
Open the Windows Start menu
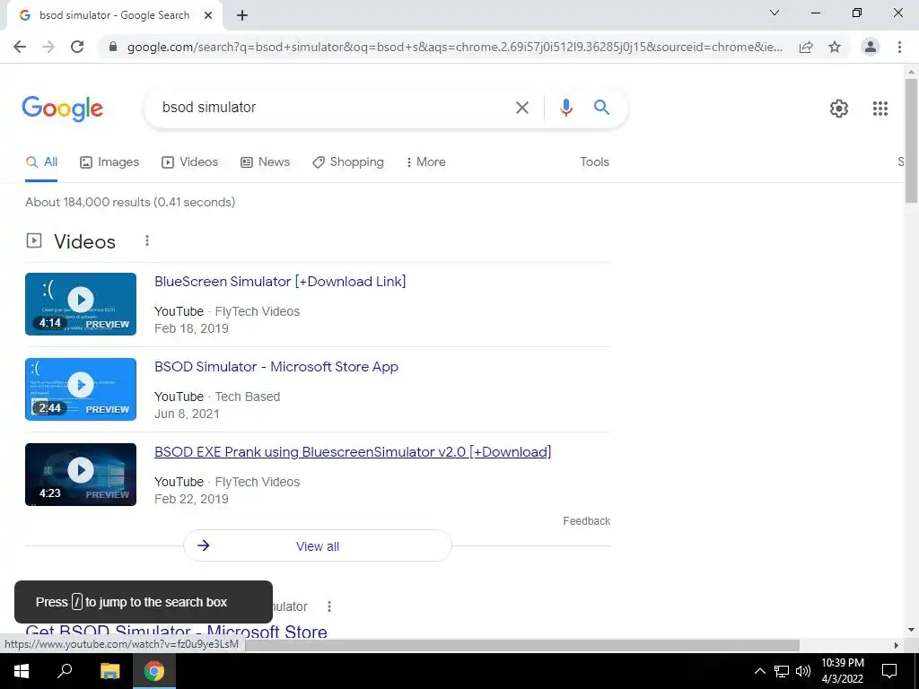tap(22, 671)
